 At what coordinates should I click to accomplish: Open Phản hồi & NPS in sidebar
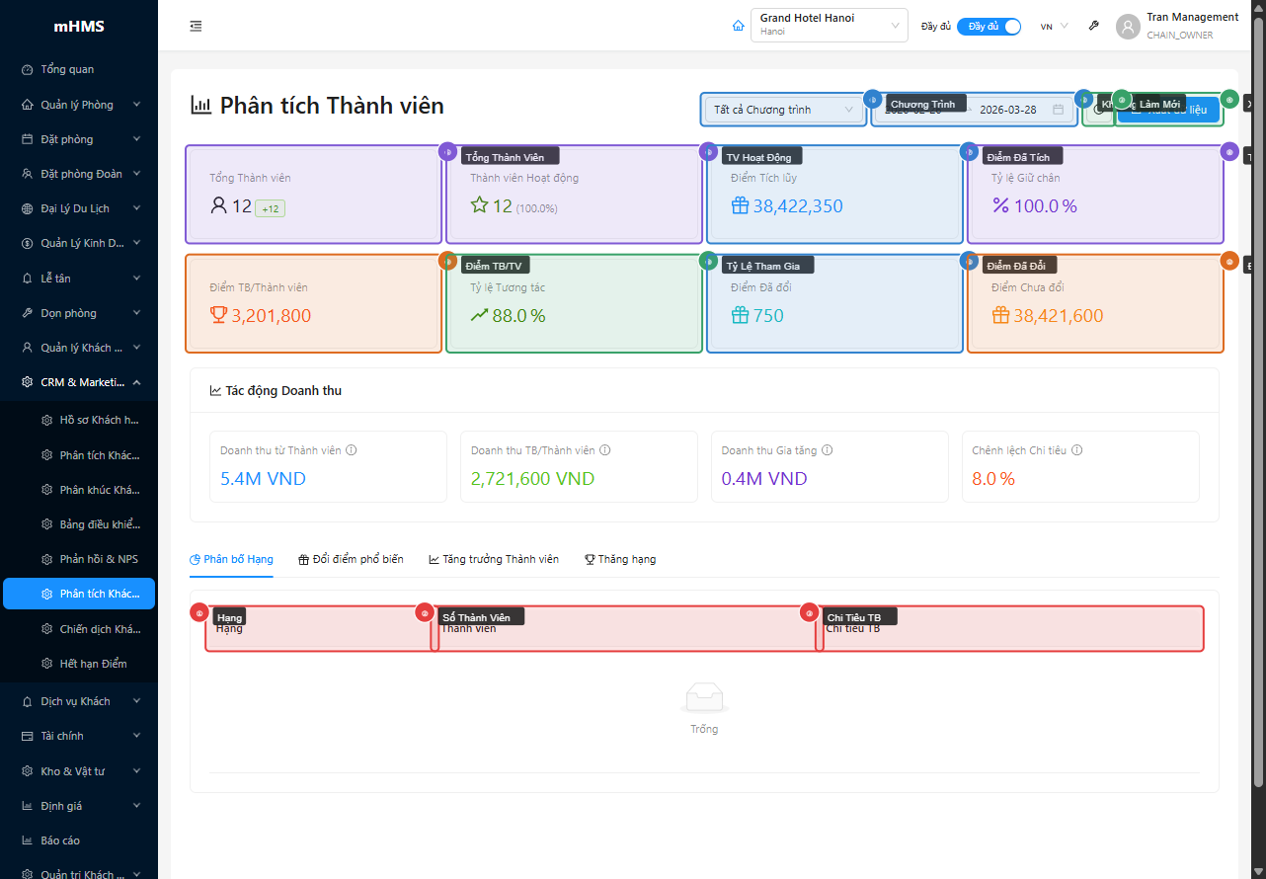point(98,559)
